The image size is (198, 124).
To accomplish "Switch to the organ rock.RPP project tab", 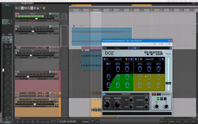I will pyautogui.click(x=28, y=3).
